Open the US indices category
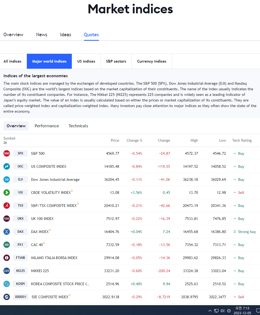260x315 pixels. click(86, 61)
